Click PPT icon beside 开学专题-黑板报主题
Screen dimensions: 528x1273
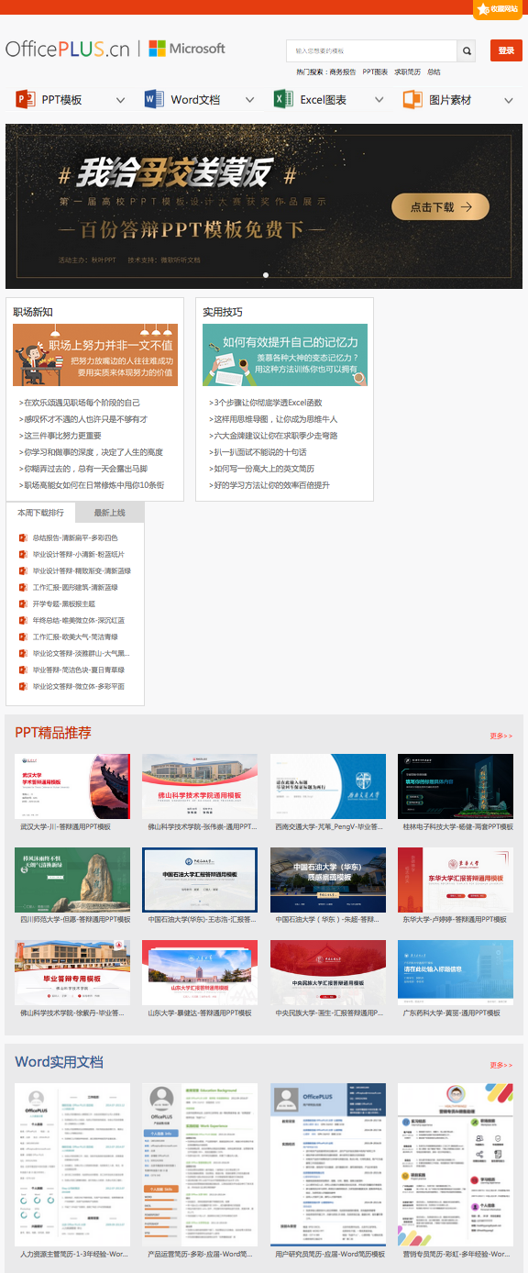[x=24, y=604]
